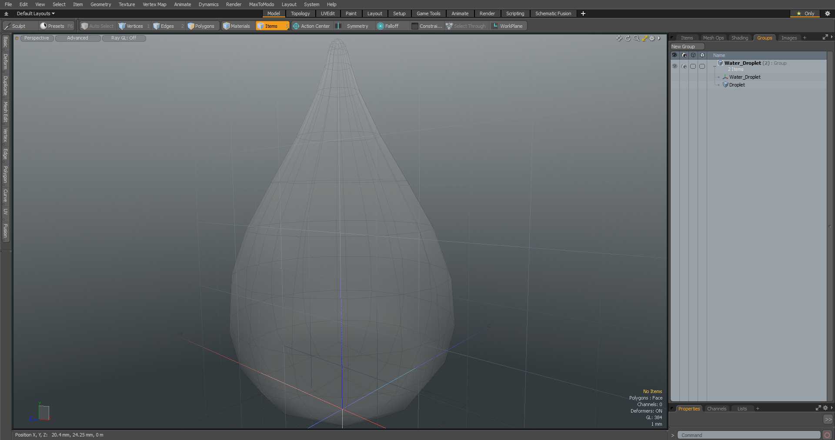The height and width of the screenshot is (440, 835).
Task: Open the Advanced shading dropdown
Action: click(x=78, y=38)
